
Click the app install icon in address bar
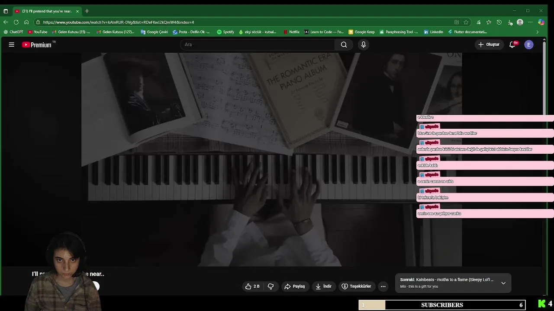457,22
